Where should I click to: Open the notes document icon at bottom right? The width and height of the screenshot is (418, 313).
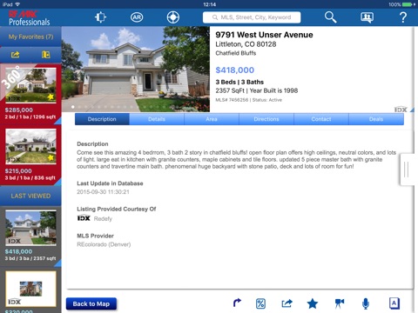pos(394,303)
